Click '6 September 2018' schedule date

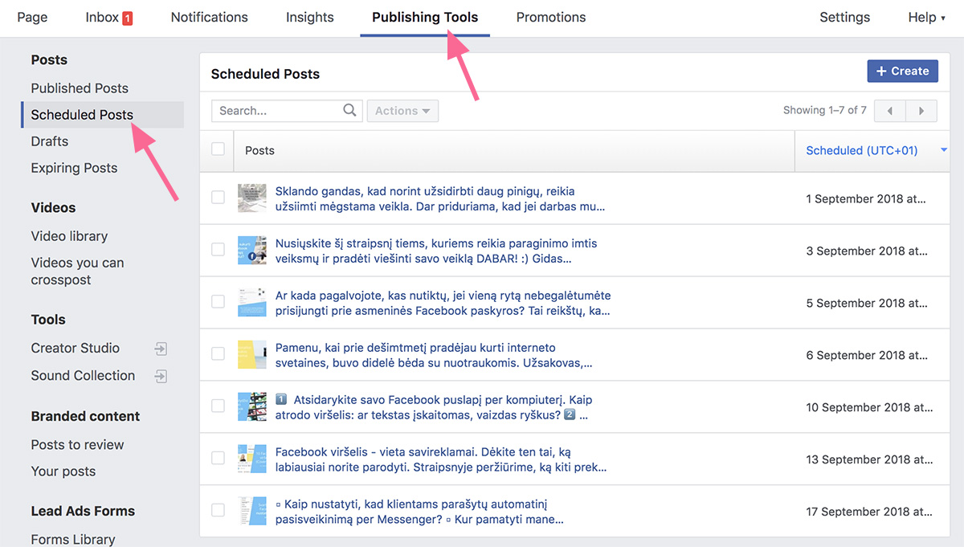868,355
